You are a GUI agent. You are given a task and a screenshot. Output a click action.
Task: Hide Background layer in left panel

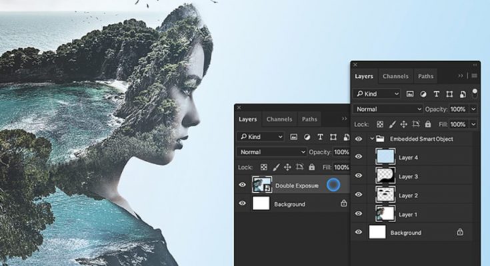(x=242, y=203)
